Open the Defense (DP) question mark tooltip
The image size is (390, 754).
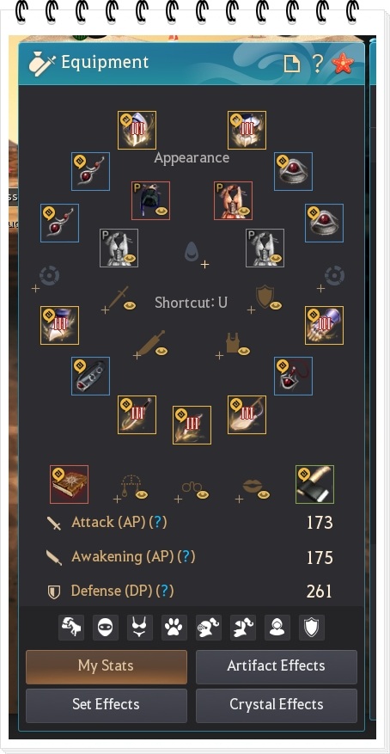pos(165,591)
